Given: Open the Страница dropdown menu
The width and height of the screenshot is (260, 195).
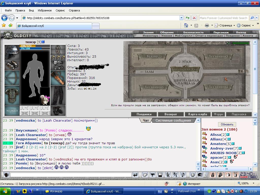Looking at the screenshot, I should click(225, 25).
